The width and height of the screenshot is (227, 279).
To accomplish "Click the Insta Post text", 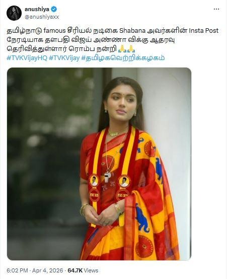I will pos(203,31).
